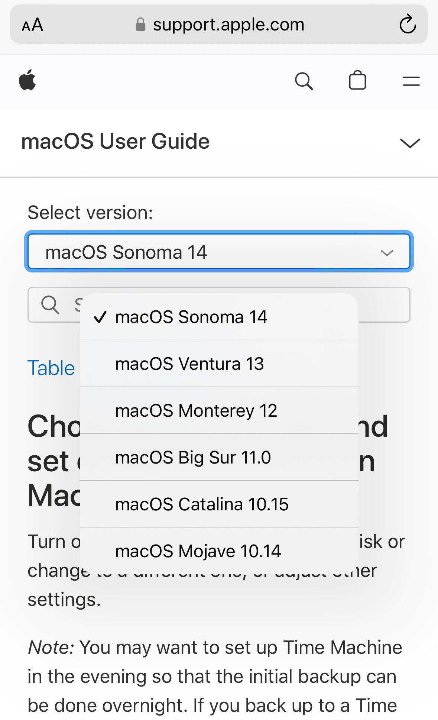Image resolution: width=438 pixels, height=720 pixels.
Task: Choose macOS Monterey 12 from list
Action: (196, 411)
